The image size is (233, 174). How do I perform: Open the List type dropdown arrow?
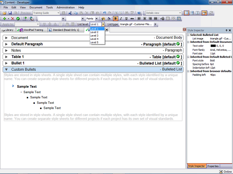pyautogui.click(x=155, y=24)
